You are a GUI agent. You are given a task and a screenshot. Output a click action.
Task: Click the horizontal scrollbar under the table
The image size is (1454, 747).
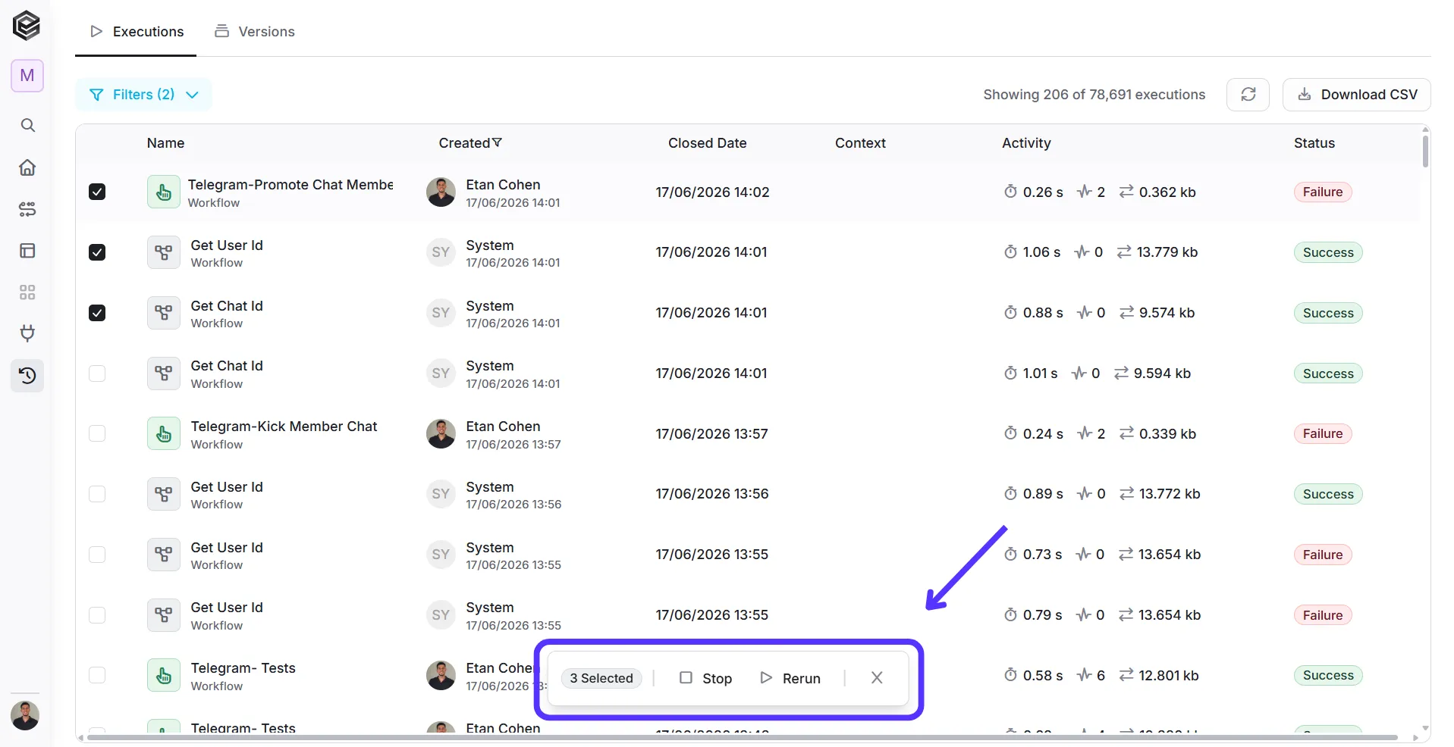coord(743,737)
